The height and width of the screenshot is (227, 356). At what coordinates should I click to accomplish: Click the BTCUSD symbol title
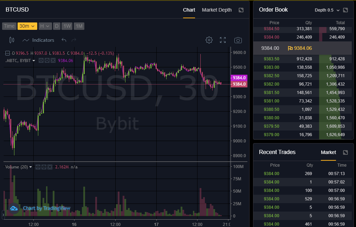[x=17, y=10]
